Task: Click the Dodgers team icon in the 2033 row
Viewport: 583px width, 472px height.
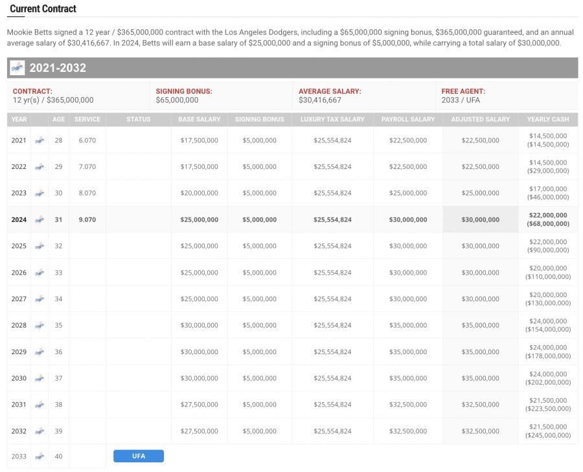Action: click(40, 456)
